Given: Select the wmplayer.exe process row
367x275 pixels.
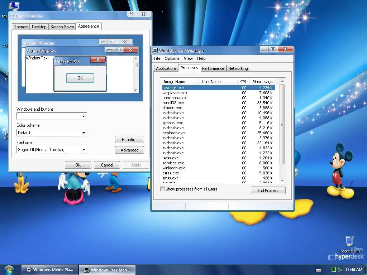Looking at the screenshot, I should pyautogui.click(x=218, y=93).
